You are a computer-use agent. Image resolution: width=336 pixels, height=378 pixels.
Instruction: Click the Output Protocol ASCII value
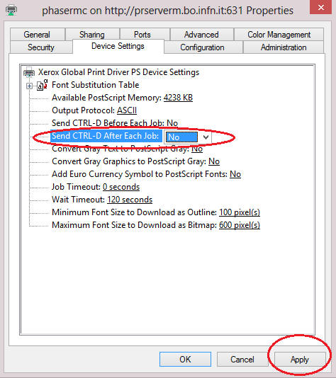pos(127,110)
